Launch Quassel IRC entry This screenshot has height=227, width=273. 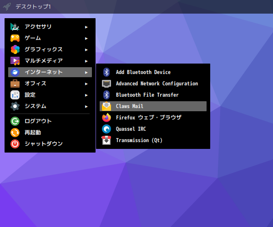tap(153, 129)
